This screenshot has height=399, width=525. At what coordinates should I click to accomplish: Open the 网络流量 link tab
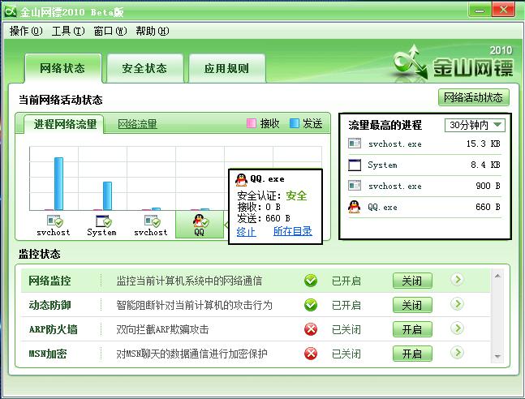point(137,124)
